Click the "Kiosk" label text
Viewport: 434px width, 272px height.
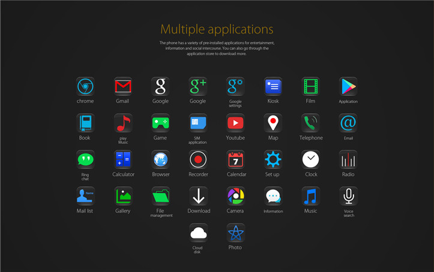[273, 101]
